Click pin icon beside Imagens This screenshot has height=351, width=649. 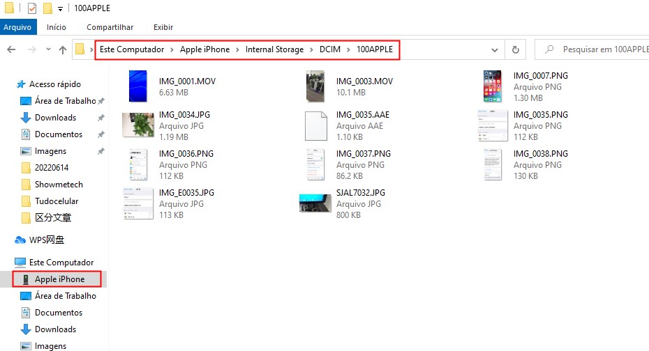pos(101,151)
